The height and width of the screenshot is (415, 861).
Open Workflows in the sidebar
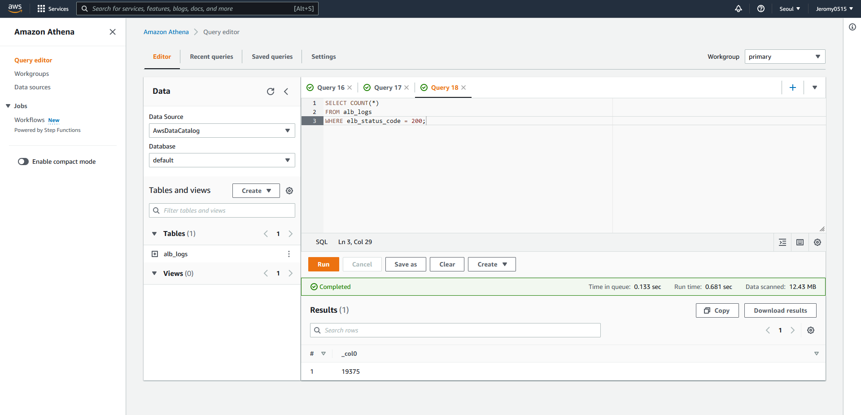(30, 120)
